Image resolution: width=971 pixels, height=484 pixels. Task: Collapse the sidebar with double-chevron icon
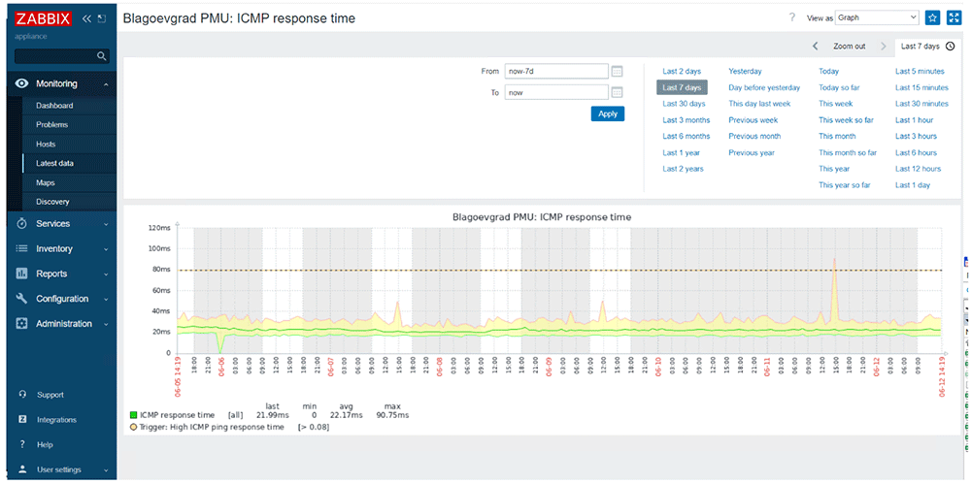pyautogui.click(x=86, y=18)
